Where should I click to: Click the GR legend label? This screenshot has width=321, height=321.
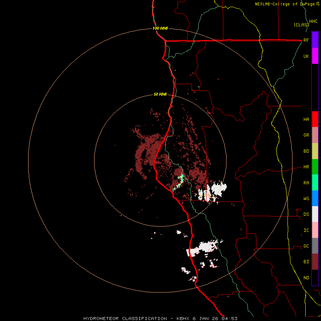click(306, 135)
